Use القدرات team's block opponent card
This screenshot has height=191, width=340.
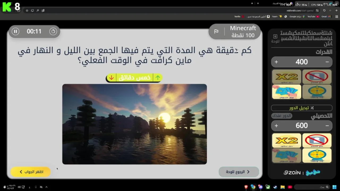coord(317,77)
